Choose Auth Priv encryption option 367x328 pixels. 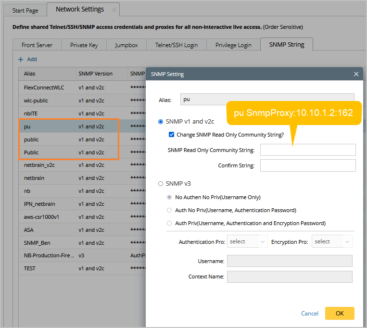[169, 223]
